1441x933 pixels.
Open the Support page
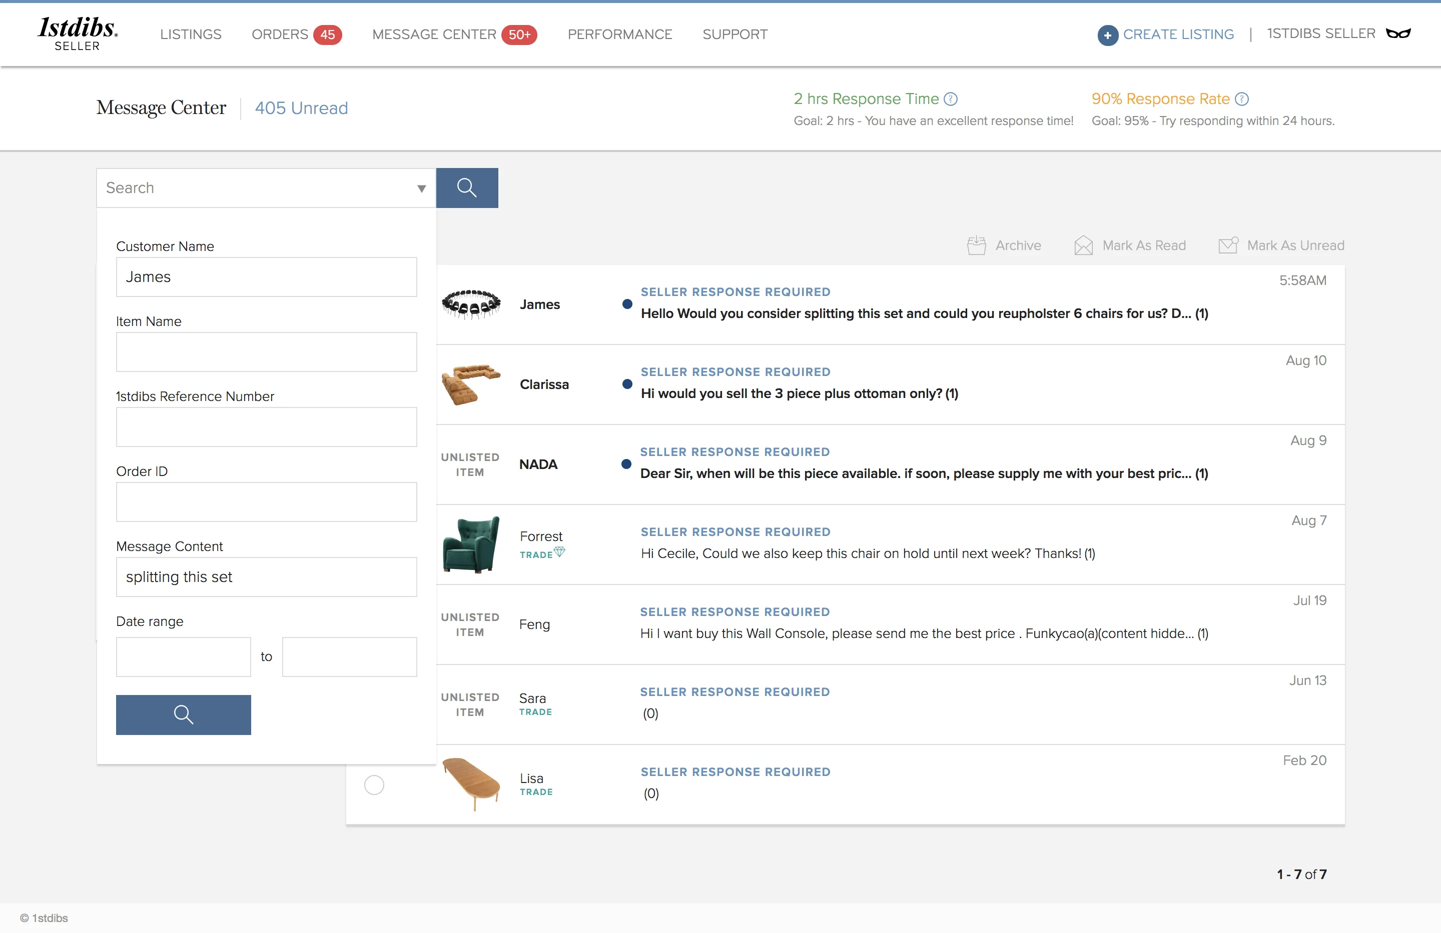point(735,34)
